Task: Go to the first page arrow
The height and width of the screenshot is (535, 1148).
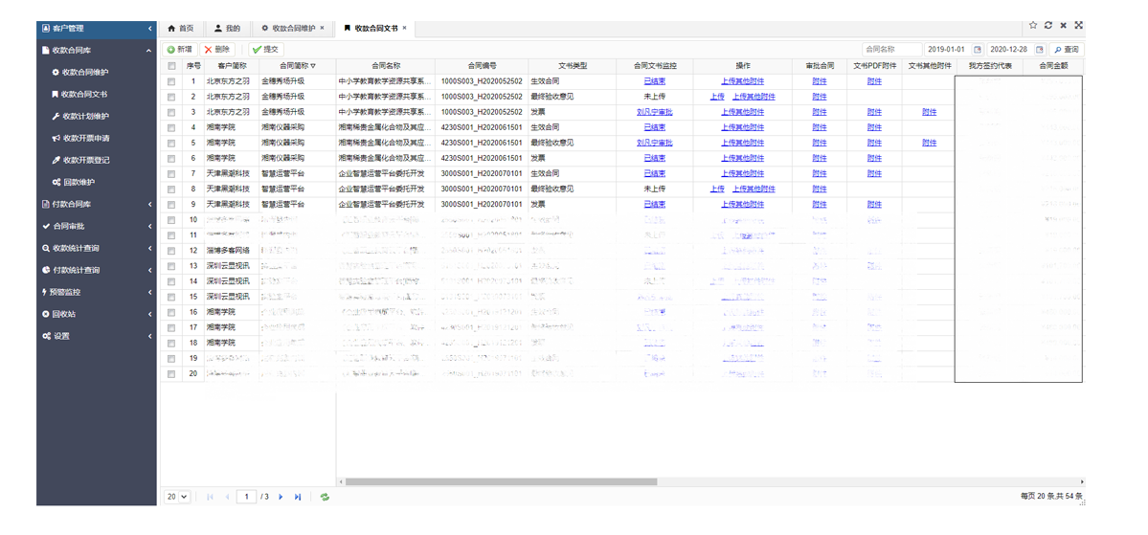Action: (x=211, y=496)
